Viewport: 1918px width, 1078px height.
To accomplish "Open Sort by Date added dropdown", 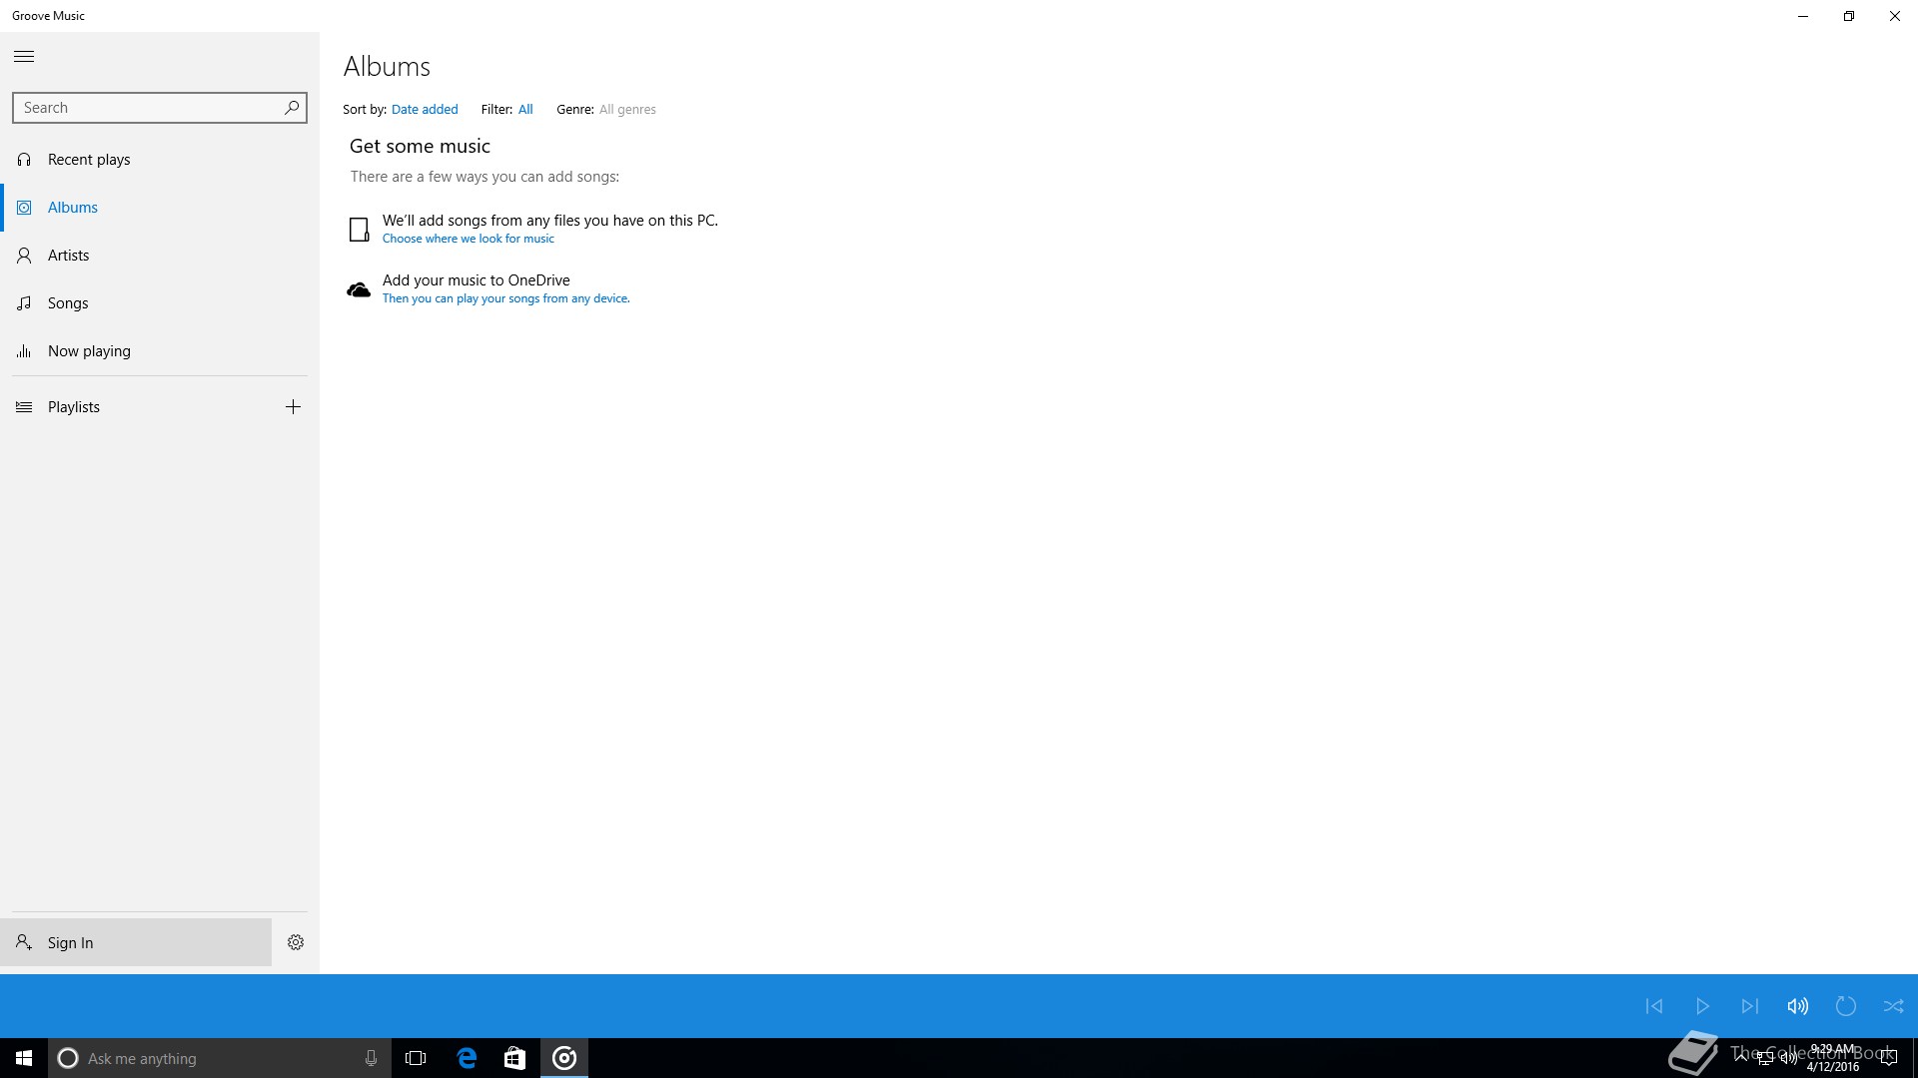I will (425, 110).
